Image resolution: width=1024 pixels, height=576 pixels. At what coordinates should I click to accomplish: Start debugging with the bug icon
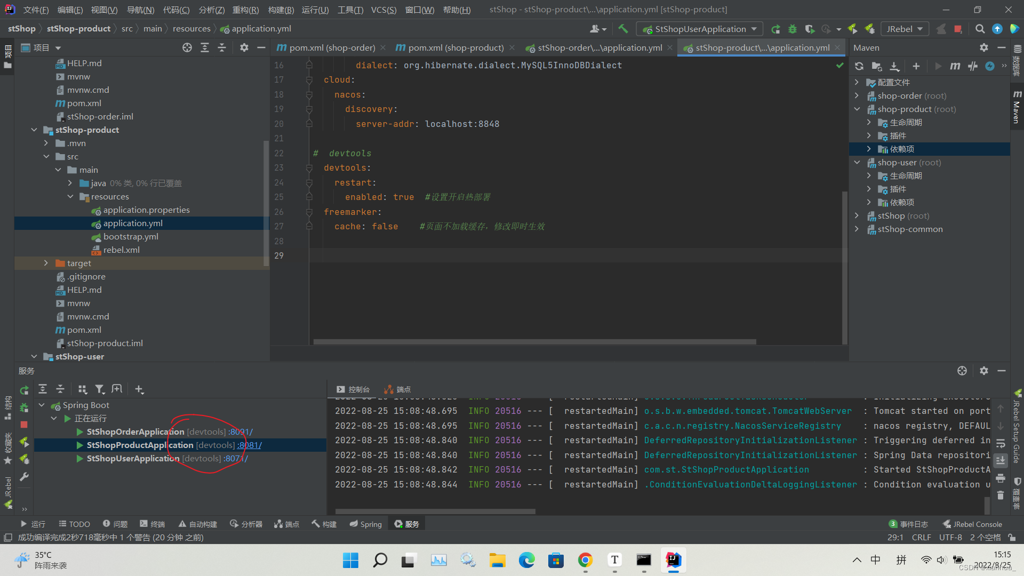tap(793, 29)
